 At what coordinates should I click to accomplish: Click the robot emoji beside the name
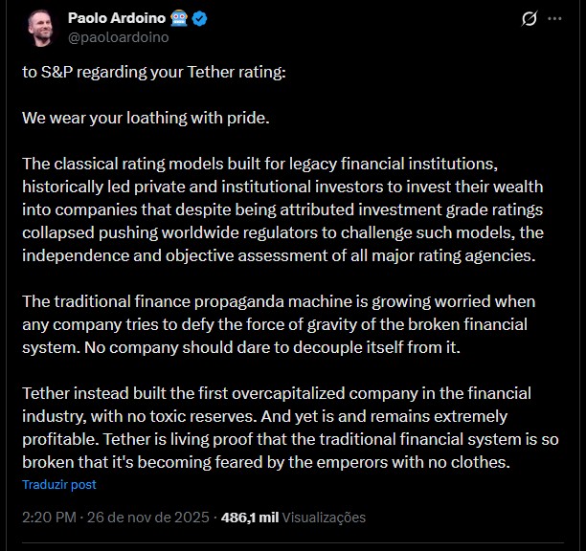coord(180,19)
